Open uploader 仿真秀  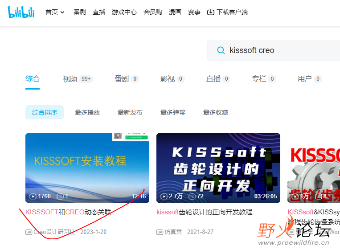(173, 232)
